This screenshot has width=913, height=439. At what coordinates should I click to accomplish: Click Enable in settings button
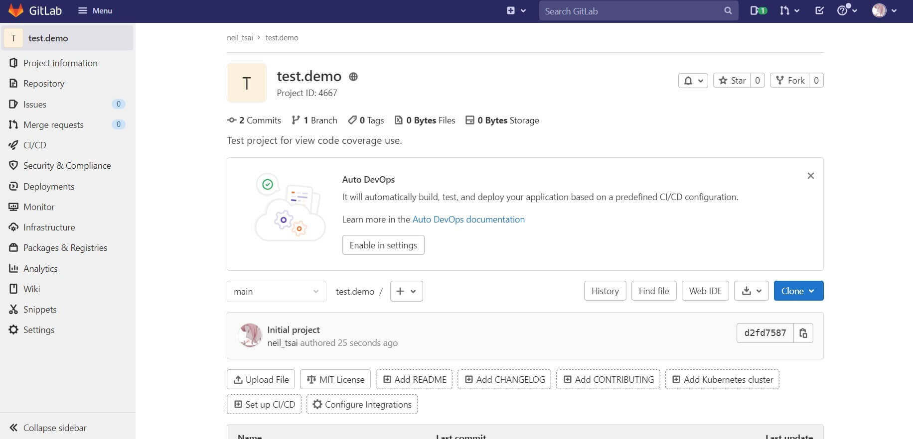(383, 245)
